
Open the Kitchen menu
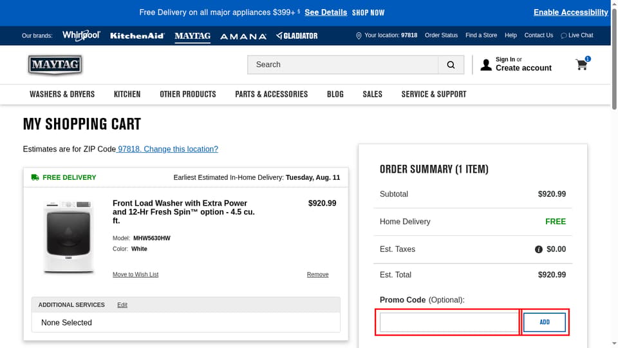[127, 94]
